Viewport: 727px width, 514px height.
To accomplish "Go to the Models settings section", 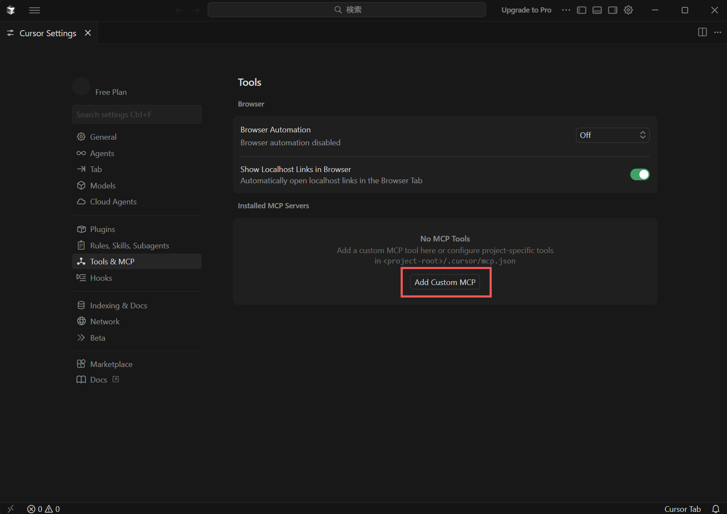I will click(103, 186).
